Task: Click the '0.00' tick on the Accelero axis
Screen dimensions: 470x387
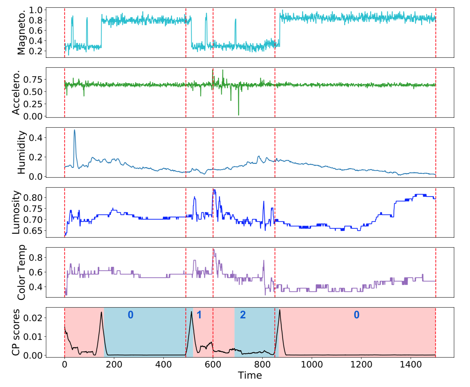Action: (33, 116)
